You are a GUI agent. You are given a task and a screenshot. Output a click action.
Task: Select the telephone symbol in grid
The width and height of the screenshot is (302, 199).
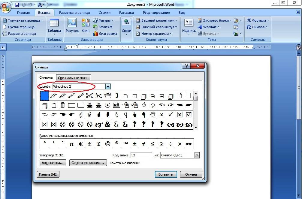pos(107,96)
